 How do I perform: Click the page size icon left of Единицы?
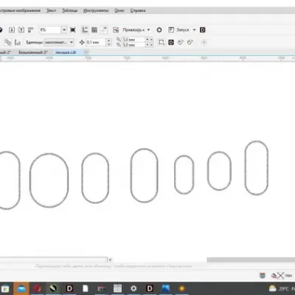click(x=18, y=42)
